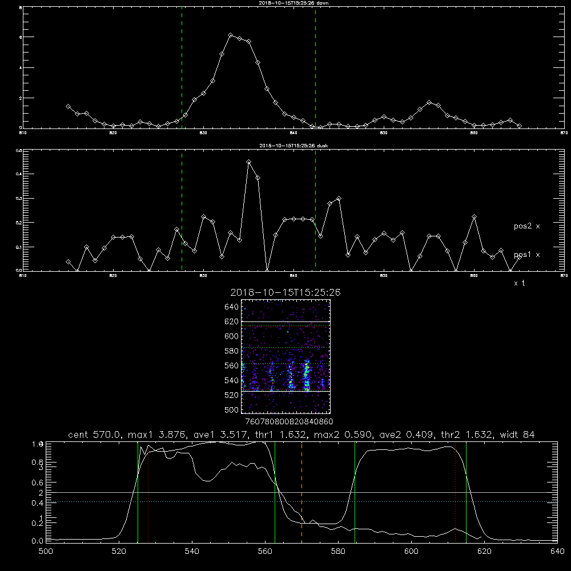The width and height of the screenshot is (571, 571).
Task: Click the first green vertical line near 525
Action: pyautogui.click(x=138, y=492)
